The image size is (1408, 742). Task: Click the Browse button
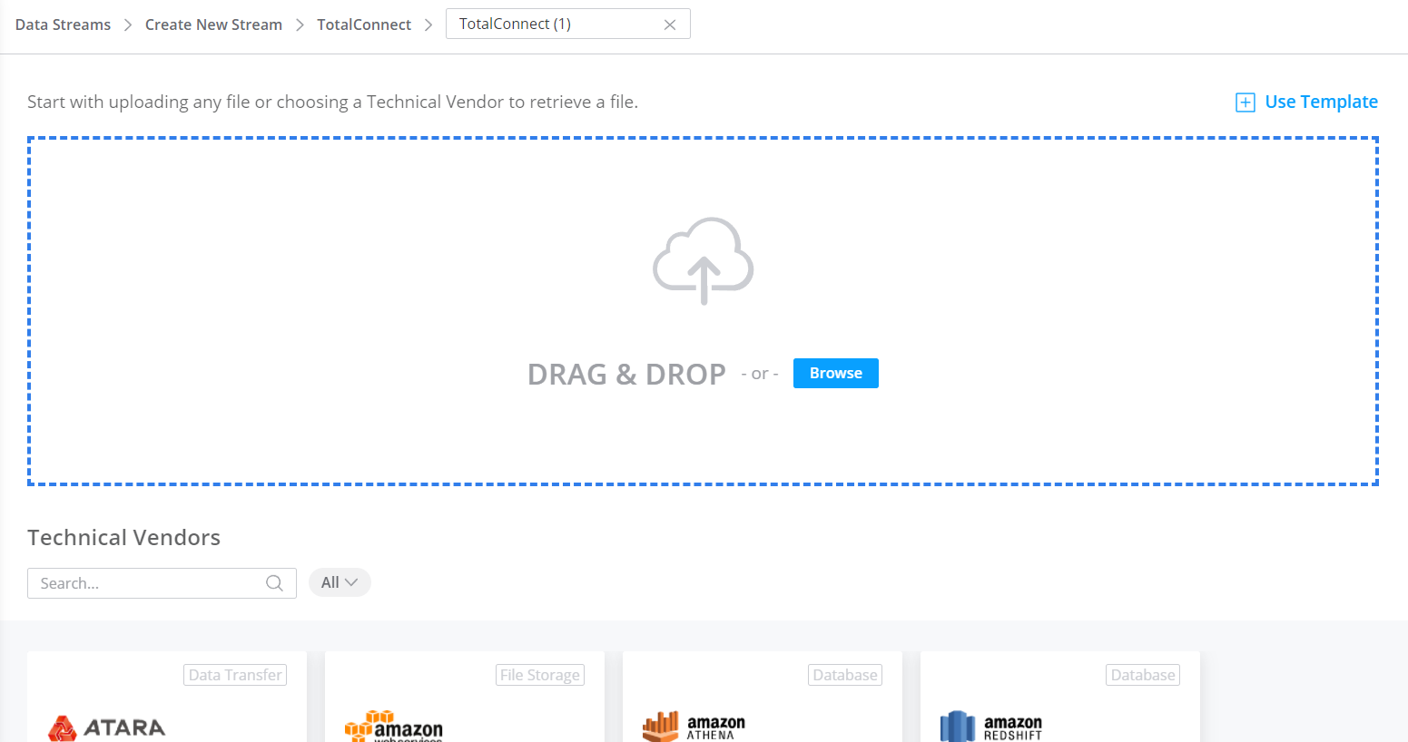(835, 373)
